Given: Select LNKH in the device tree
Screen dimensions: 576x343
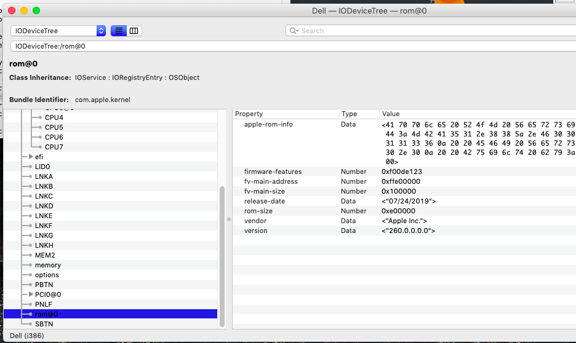Looking at the screenshot, I should pos(44,245).
